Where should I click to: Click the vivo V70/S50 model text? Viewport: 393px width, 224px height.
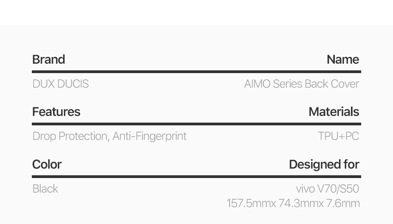[x=327, y=189]
